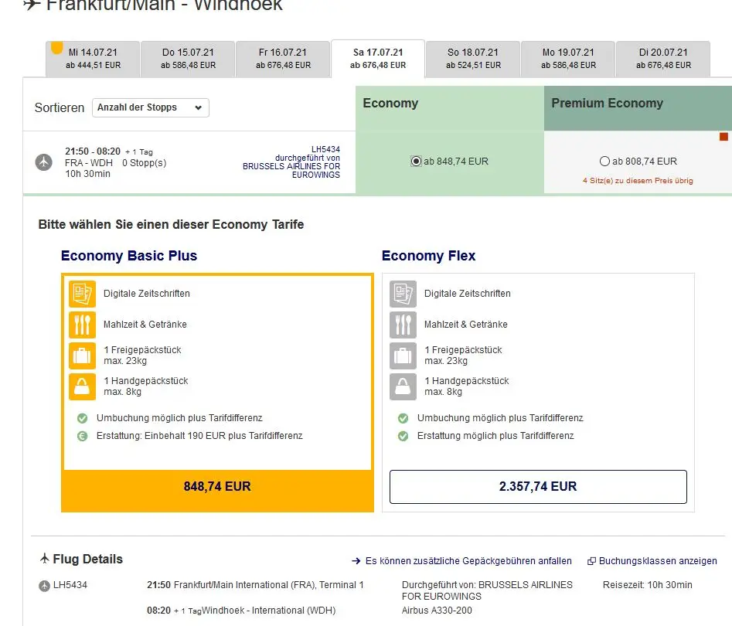Click '10h 30min' duration in flight row

(x=88, y=174)
